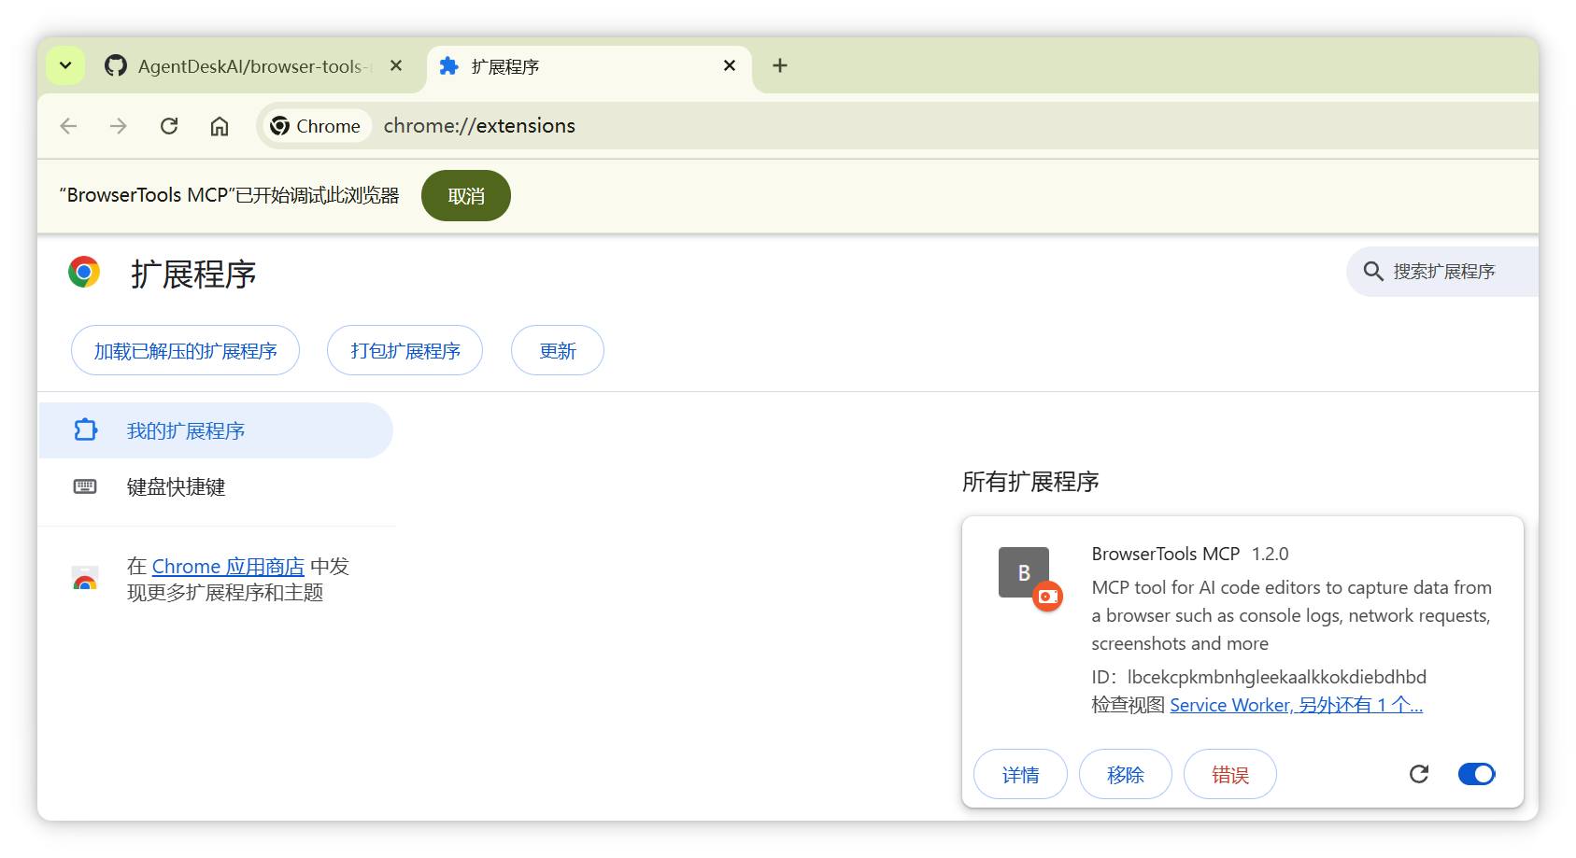Open the Chrome 应用商店 link
1576x858 pixels.
pos(228,567)
